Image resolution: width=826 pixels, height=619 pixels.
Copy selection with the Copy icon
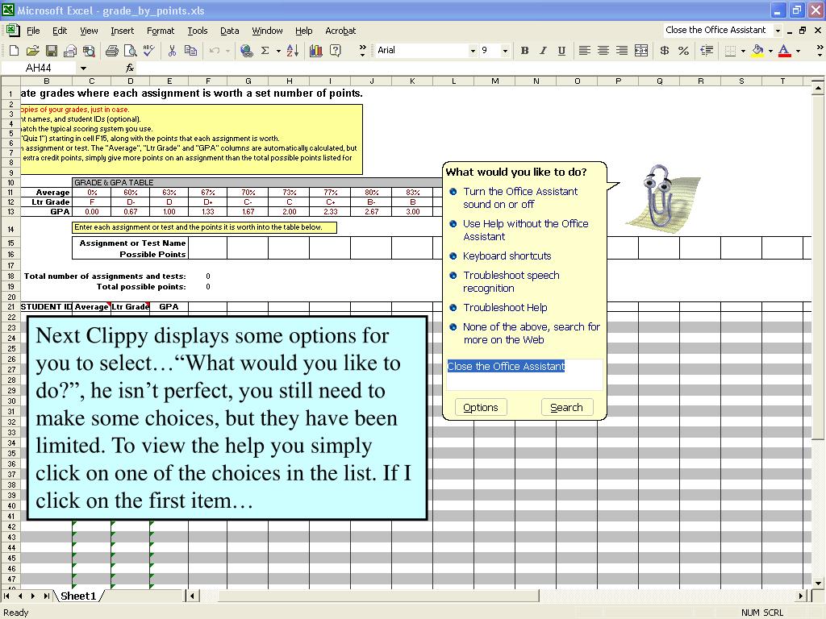[190, 51]
